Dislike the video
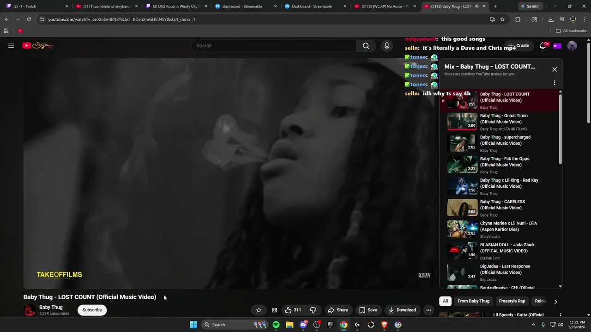This screenshot has width=591, height=332. (x=313, y=310)
